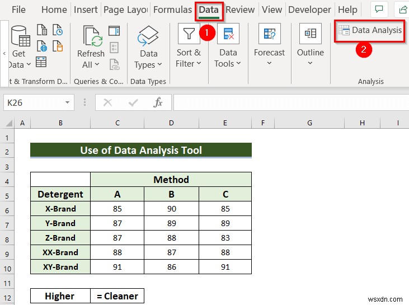Click the Enter formula checkmark icon
The width and height of the screenshot is (409, 305).
133,102
